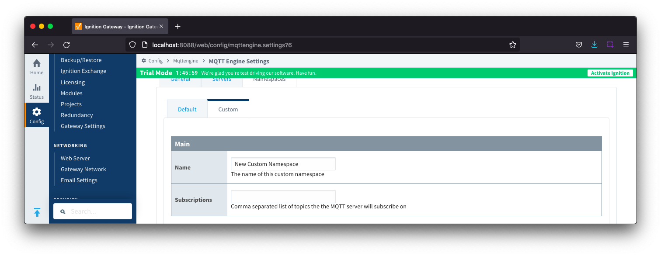
Task: Switch to the Default namespace tab
Action: click(187, 109)
